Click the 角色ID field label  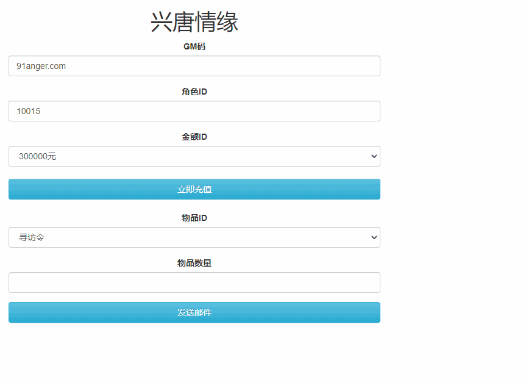tap(194, 92)
